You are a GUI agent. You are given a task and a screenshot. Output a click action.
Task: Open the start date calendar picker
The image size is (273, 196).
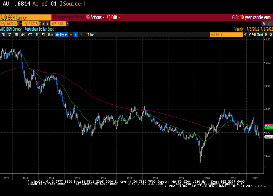pyautogui.click(x=19, y=24)
